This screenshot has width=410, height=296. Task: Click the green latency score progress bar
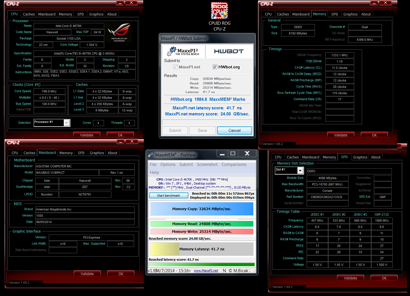[x=202, y=264]
